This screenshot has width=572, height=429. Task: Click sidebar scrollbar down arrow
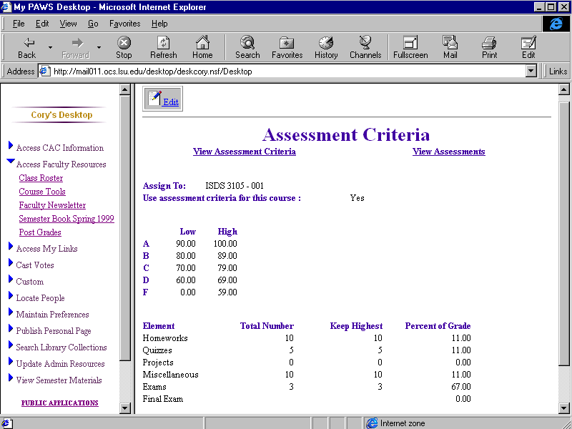(x=124, y=408)
